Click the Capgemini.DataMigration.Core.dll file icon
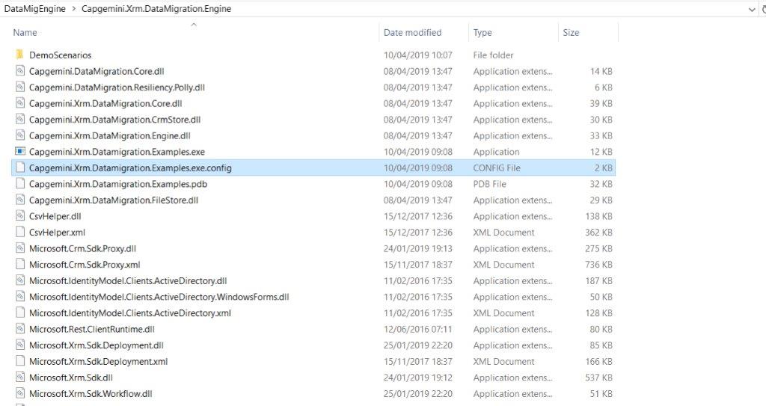Viewport: 766px width, 406px height. tap(20, 71)
